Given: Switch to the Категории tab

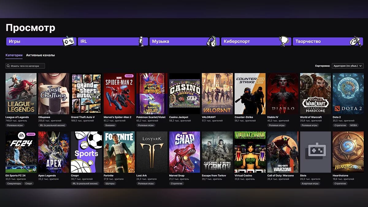Looking at the screenshot, I should 14,55.
